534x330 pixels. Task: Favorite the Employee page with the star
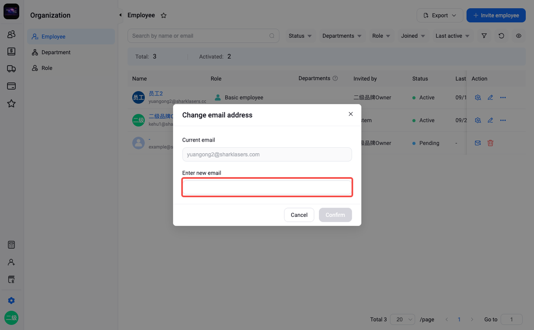[164, 15]
